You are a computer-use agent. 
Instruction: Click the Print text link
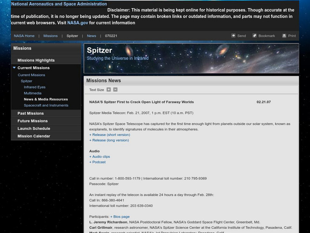(292, 36)
